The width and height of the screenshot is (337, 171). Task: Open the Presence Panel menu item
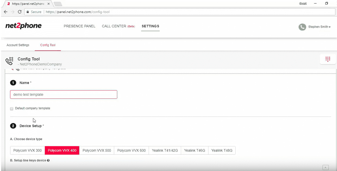80,26
